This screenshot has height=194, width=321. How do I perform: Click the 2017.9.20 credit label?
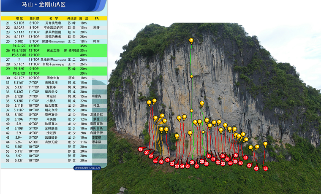click(x=87, y=167)
